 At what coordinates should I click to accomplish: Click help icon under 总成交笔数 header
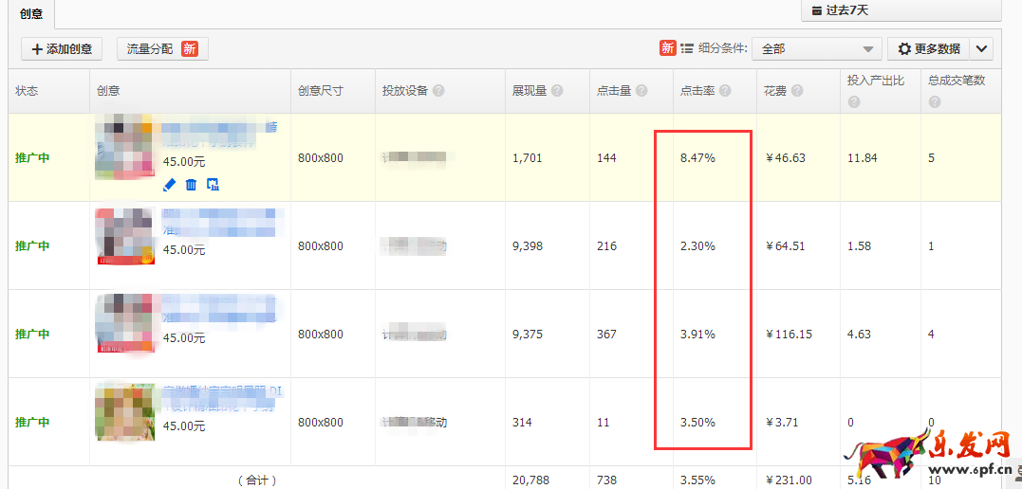(935, 101)
